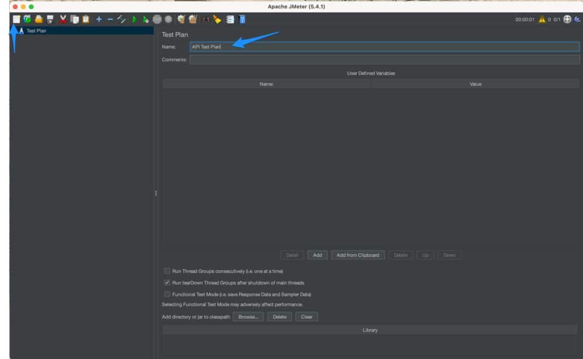This screenshot has height=359, width=583.
Task: Clear all results with double broom icon
Action: 192,19
